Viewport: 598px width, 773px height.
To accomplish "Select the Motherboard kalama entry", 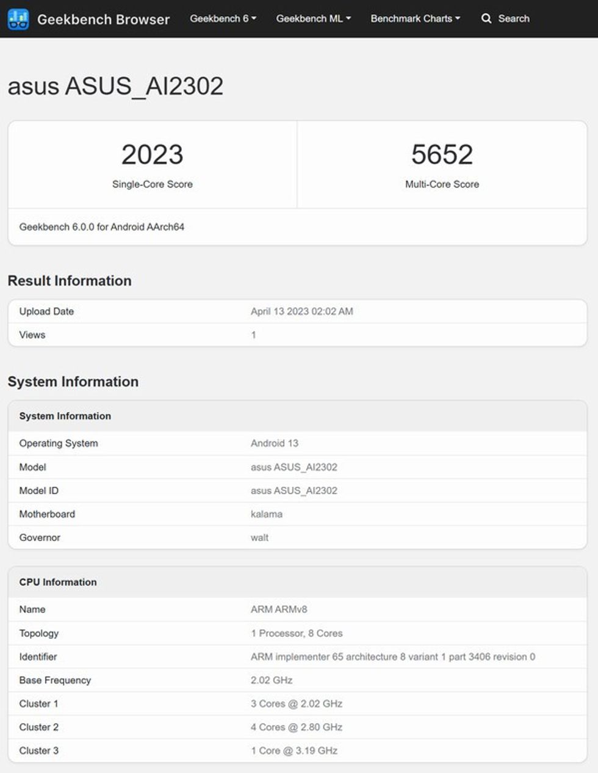I will 266,514.
